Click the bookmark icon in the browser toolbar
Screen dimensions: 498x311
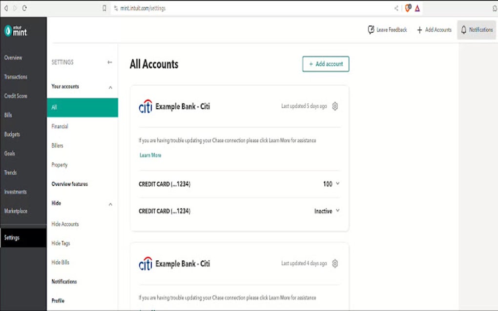coord(104,8)
